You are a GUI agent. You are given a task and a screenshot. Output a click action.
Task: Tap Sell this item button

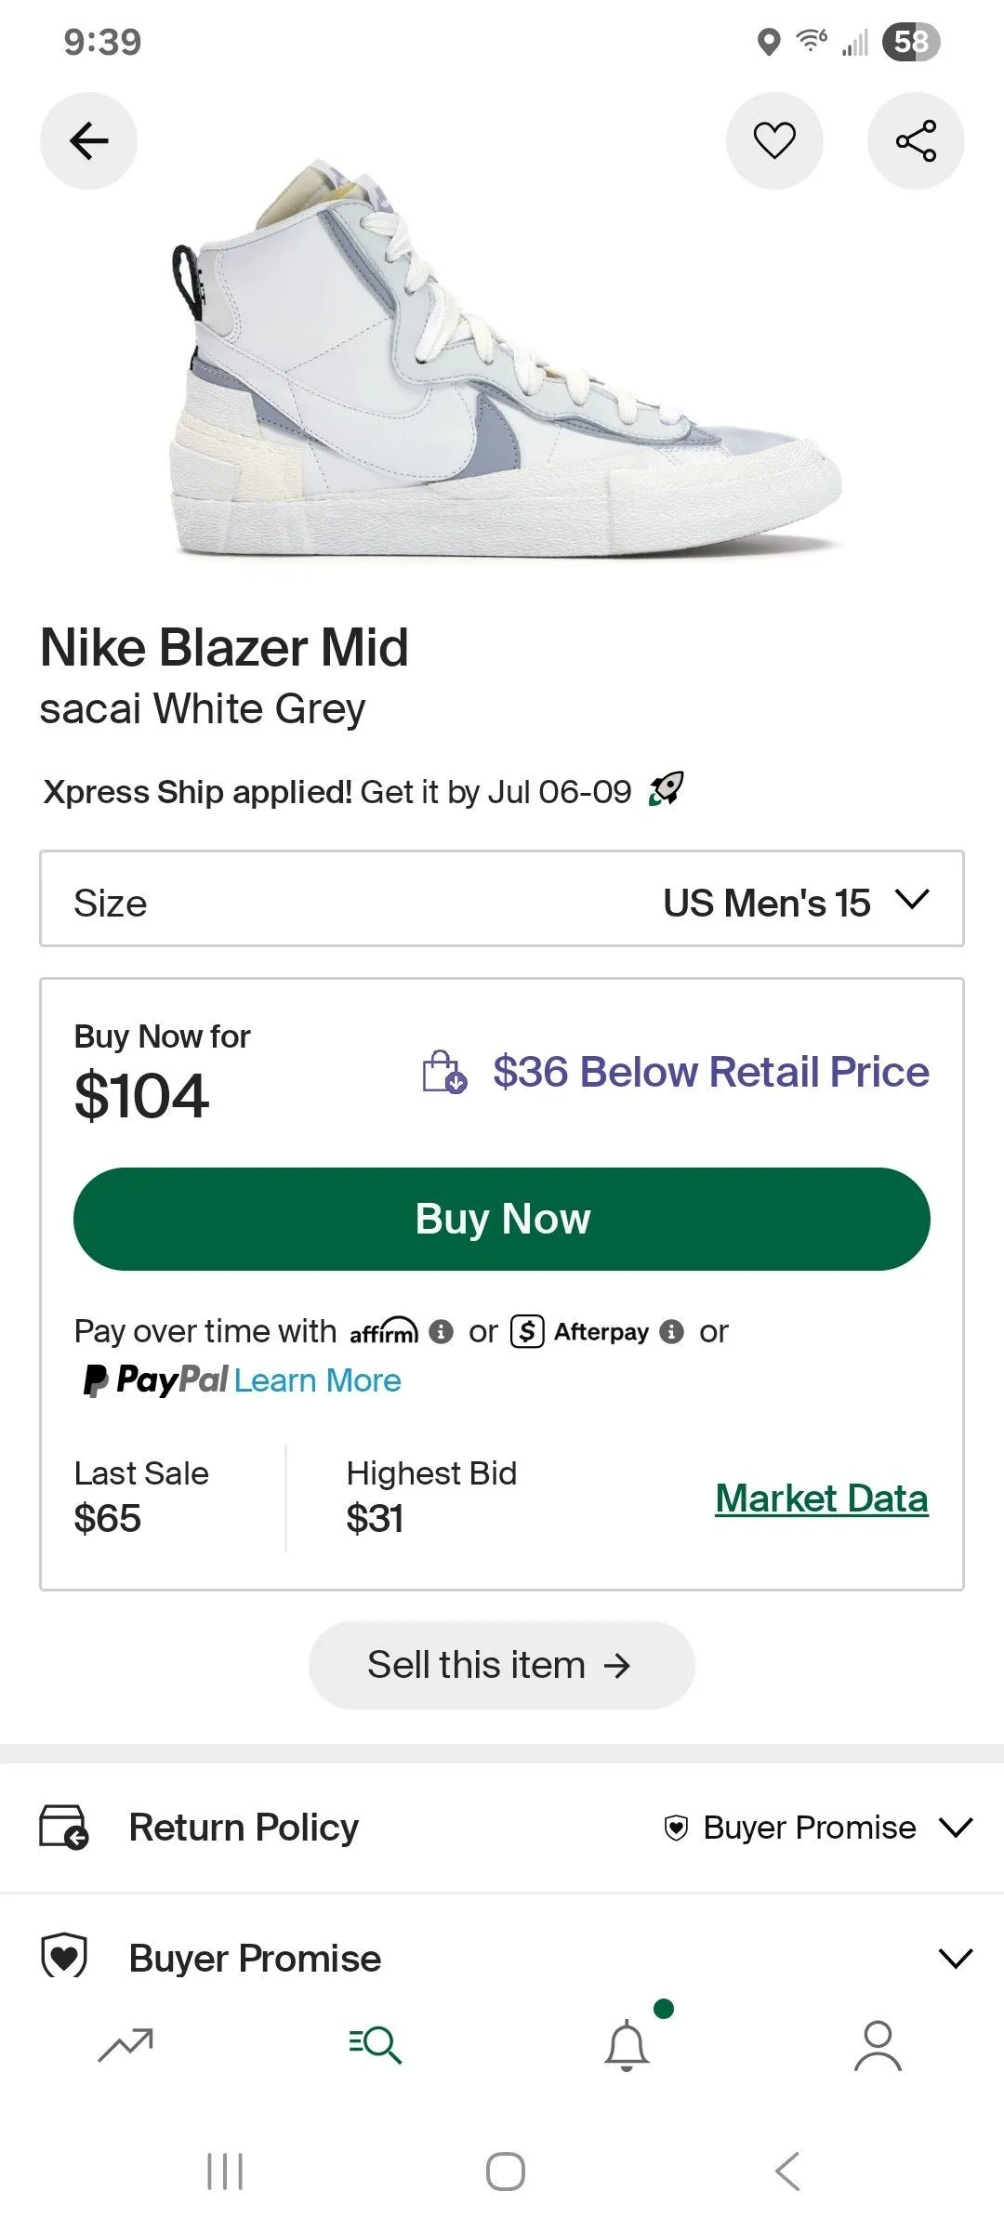[502, 1665]
